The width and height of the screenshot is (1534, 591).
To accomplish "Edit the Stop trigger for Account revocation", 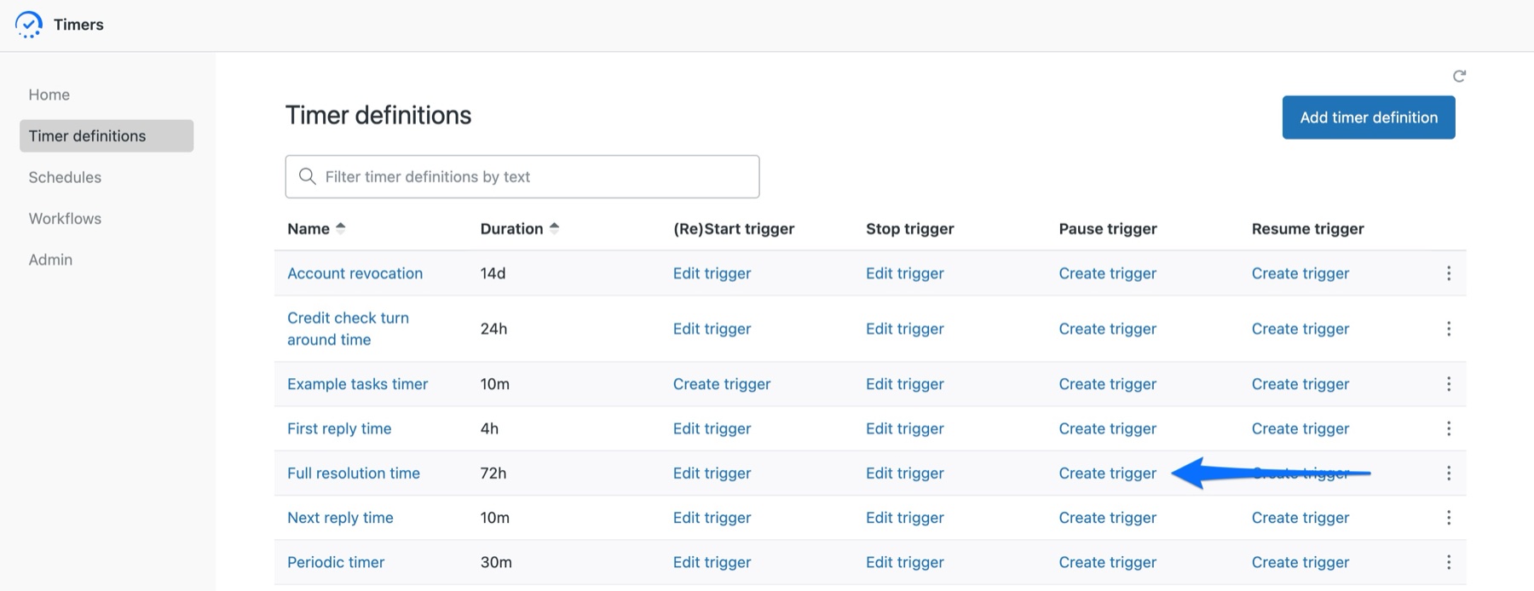I will pos(905,273).
